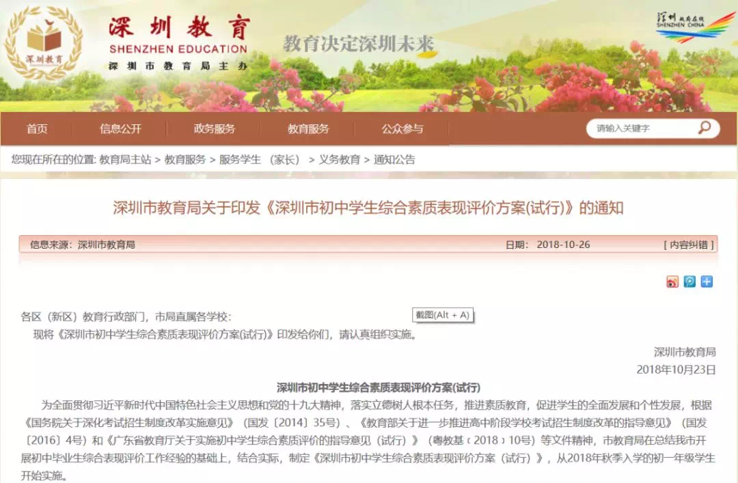Click the date 2018-10-26
The width and height of the screenshot is (738, 483).
[563, 245]
